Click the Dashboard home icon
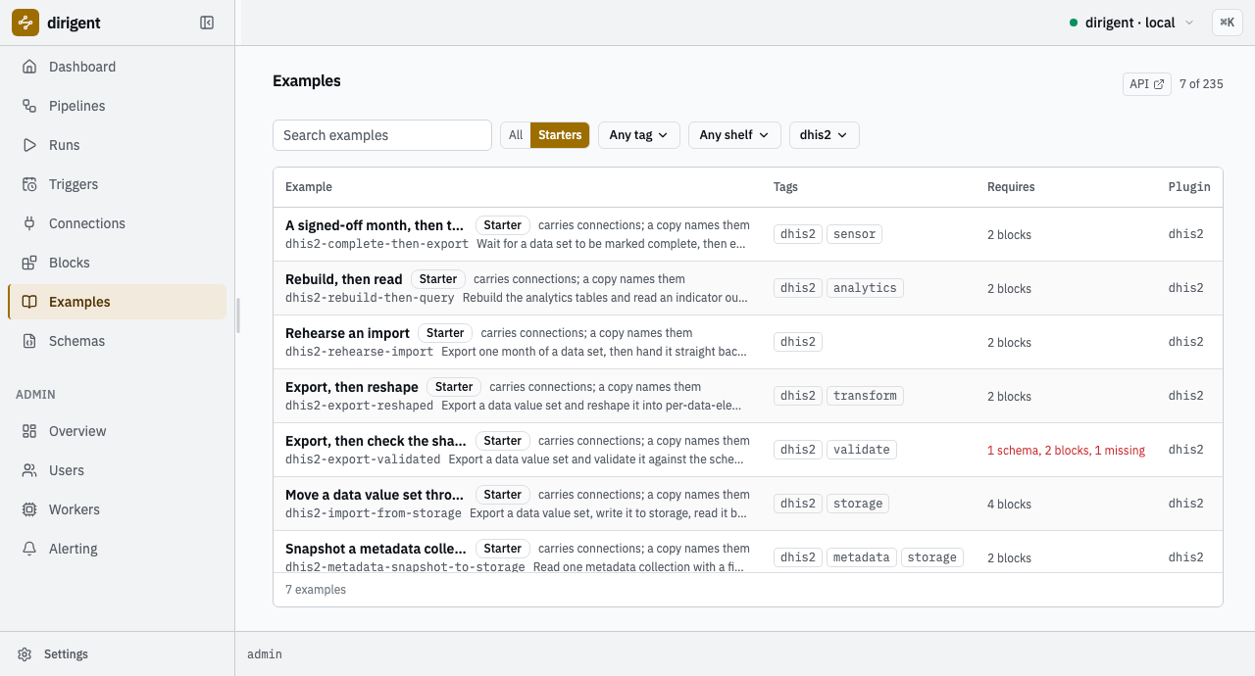Viewport: 1255px width, 676px height. pos(29,67)
